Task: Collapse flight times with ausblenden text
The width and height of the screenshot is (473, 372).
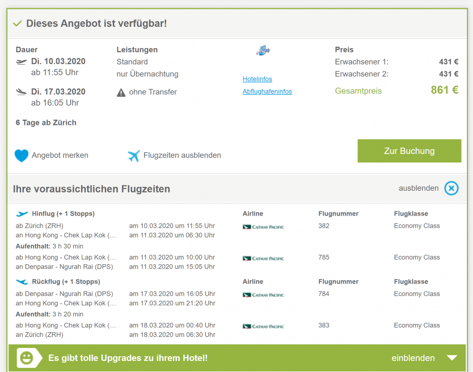Action: [x=418, y=188]
